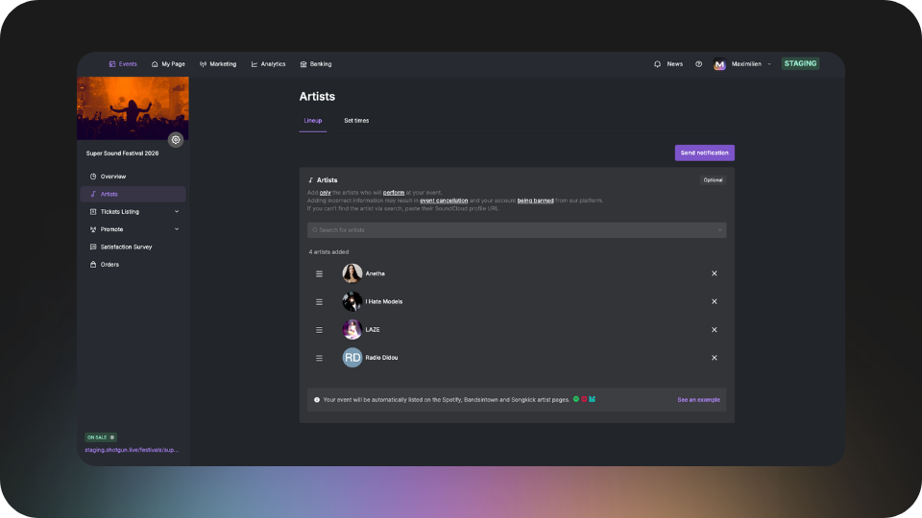Click the Analytics chart icon

(x=255, y=64)
